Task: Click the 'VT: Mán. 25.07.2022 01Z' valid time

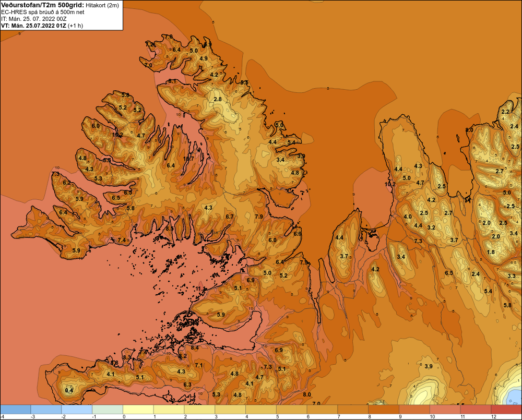Action: click(x=33, y=26)
